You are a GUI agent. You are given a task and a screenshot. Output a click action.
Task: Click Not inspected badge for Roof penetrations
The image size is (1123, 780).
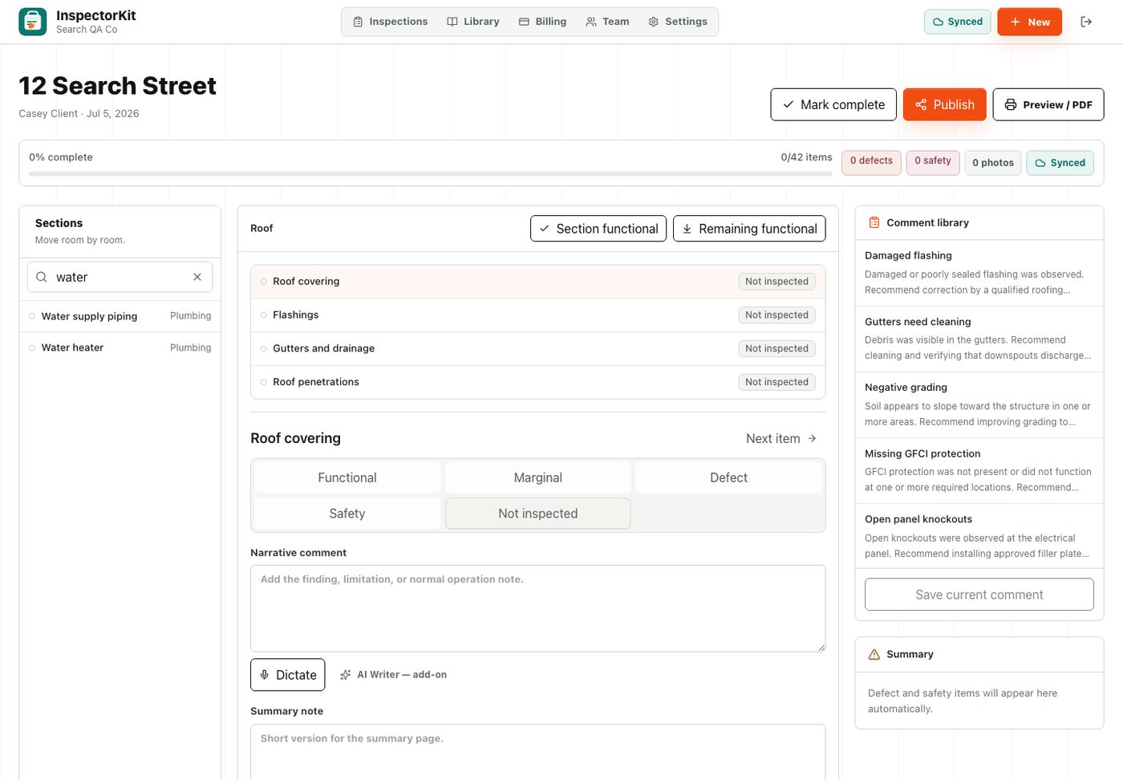[x=776, y=382]
